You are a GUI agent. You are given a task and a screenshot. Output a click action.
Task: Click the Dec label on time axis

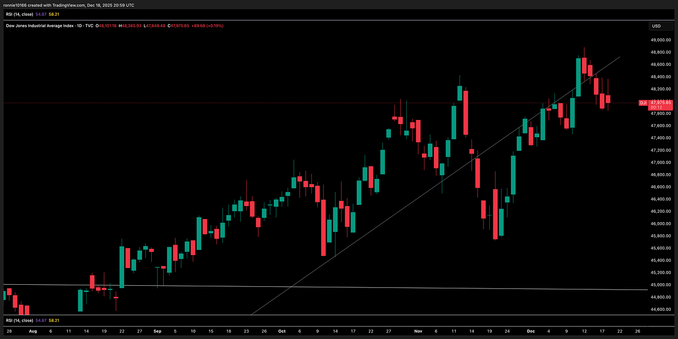[531, 331]
